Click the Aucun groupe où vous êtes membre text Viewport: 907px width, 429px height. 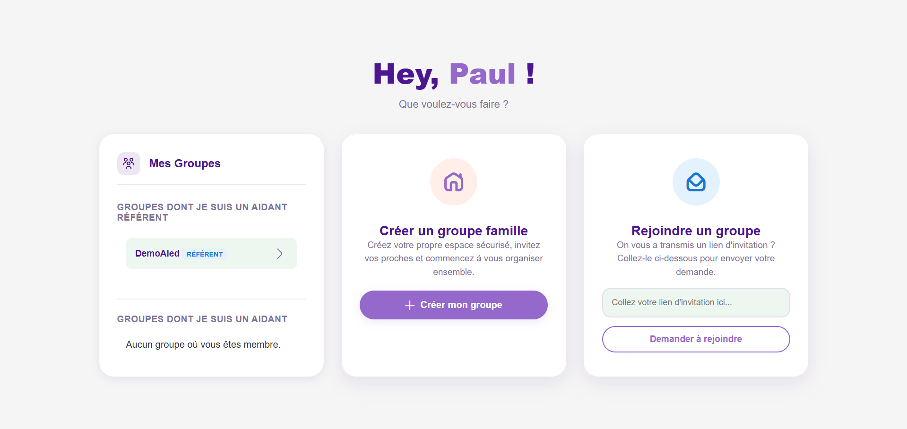click(203, 344)
